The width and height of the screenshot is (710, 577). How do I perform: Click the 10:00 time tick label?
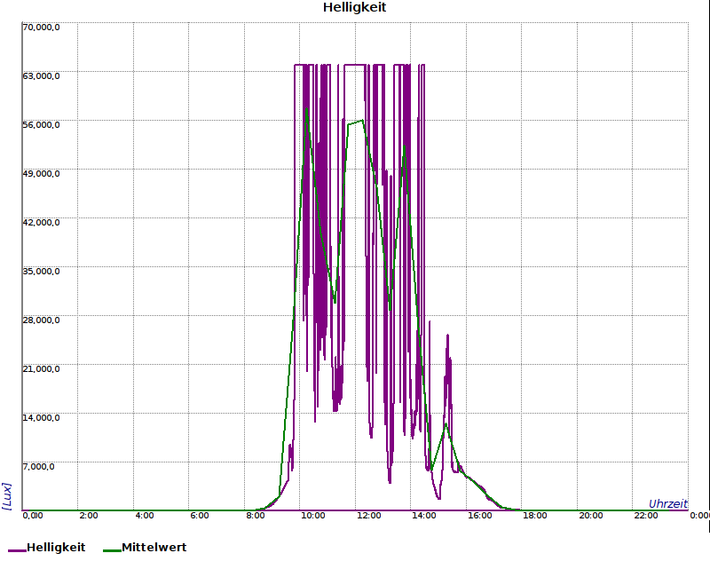(313, 516)
